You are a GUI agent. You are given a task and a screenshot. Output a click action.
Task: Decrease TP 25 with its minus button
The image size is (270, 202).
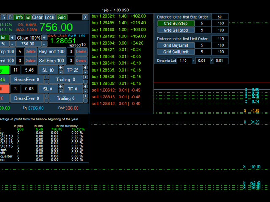[85, 72]
